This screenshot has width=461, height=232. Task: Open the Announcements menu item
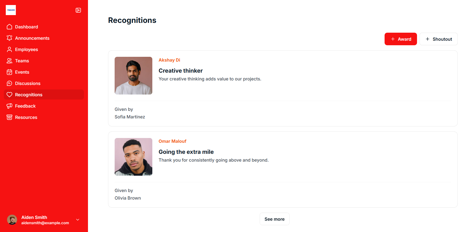[x=32, y=38]
